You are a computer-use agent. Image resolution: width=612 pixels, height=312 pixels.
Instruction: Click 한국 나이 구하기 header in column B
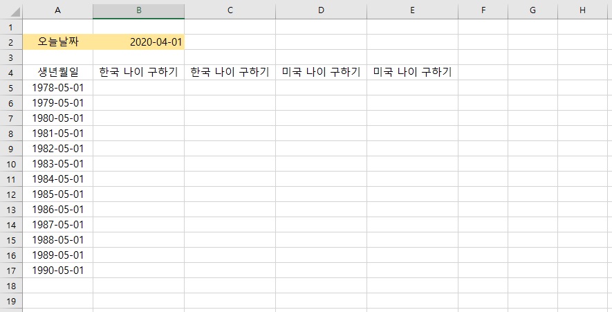138,73
